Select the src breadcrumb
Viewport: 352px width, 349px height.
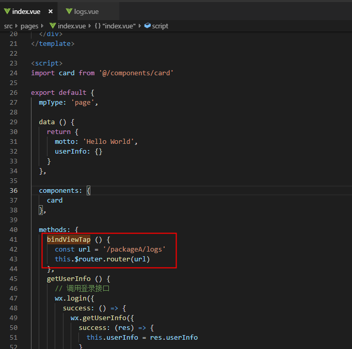tap(8, 26)
